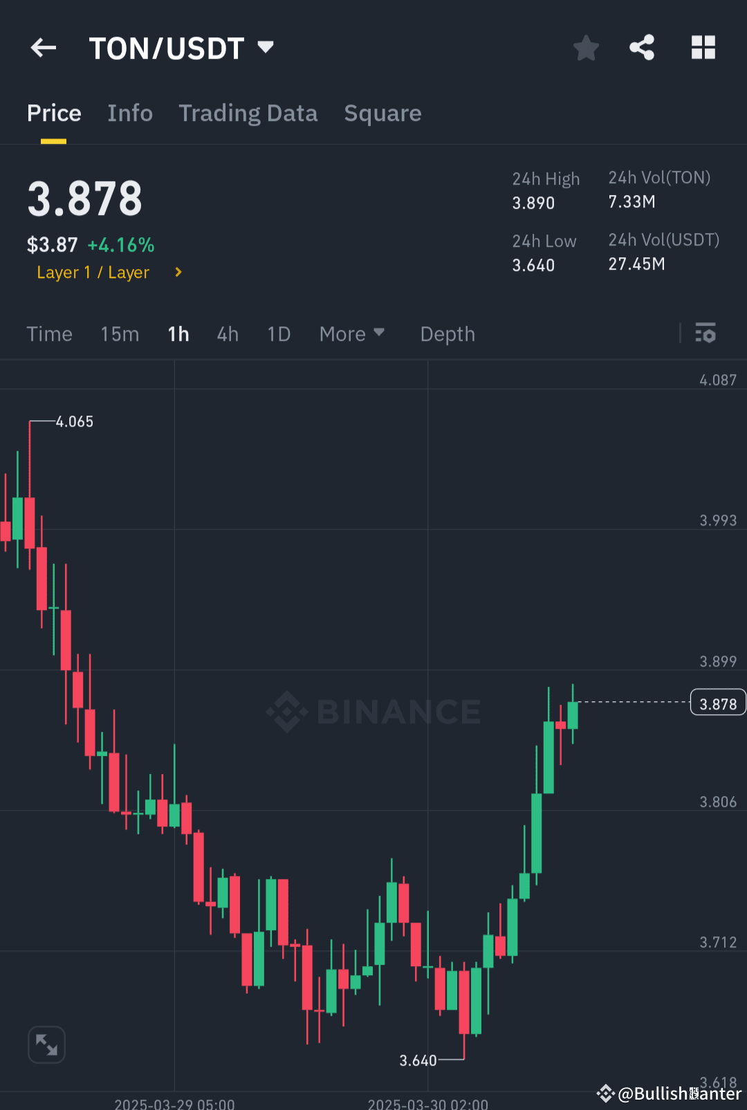The image size is (747, 1110).
Task: Open the apps grid icon
Action: coord(703,47)
